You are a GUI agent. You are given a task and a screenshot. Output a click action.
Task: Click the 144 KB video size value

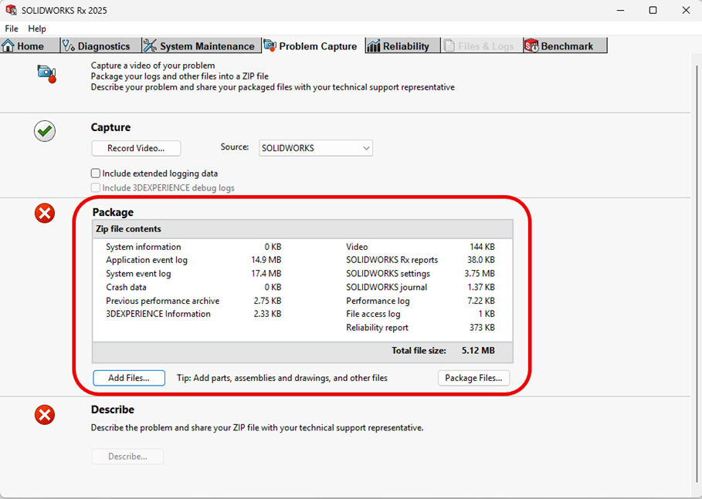[482, 247]
